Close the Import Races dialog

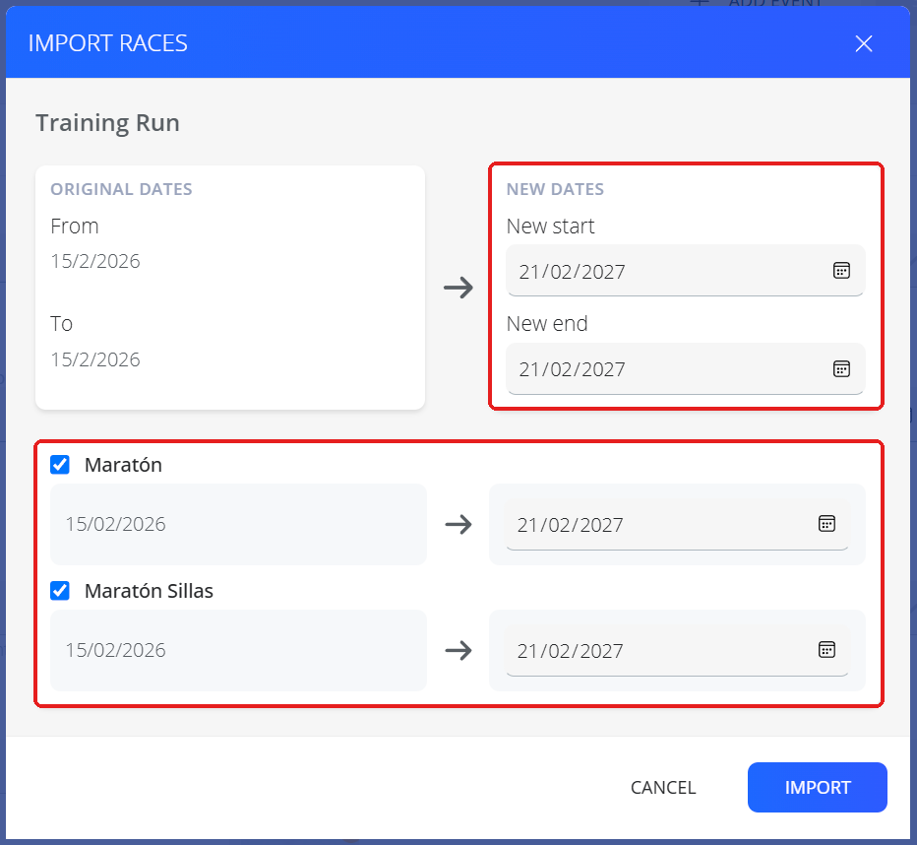(x=863, y=43)
